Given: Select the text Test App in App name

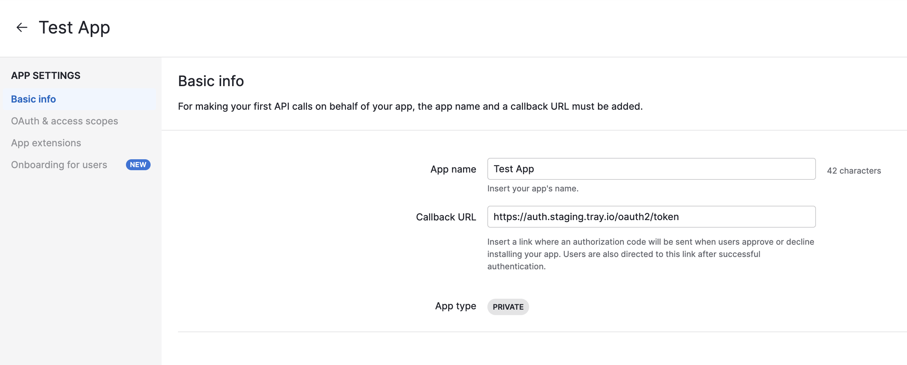Looking at the screenshot, I should click(513, 169).
